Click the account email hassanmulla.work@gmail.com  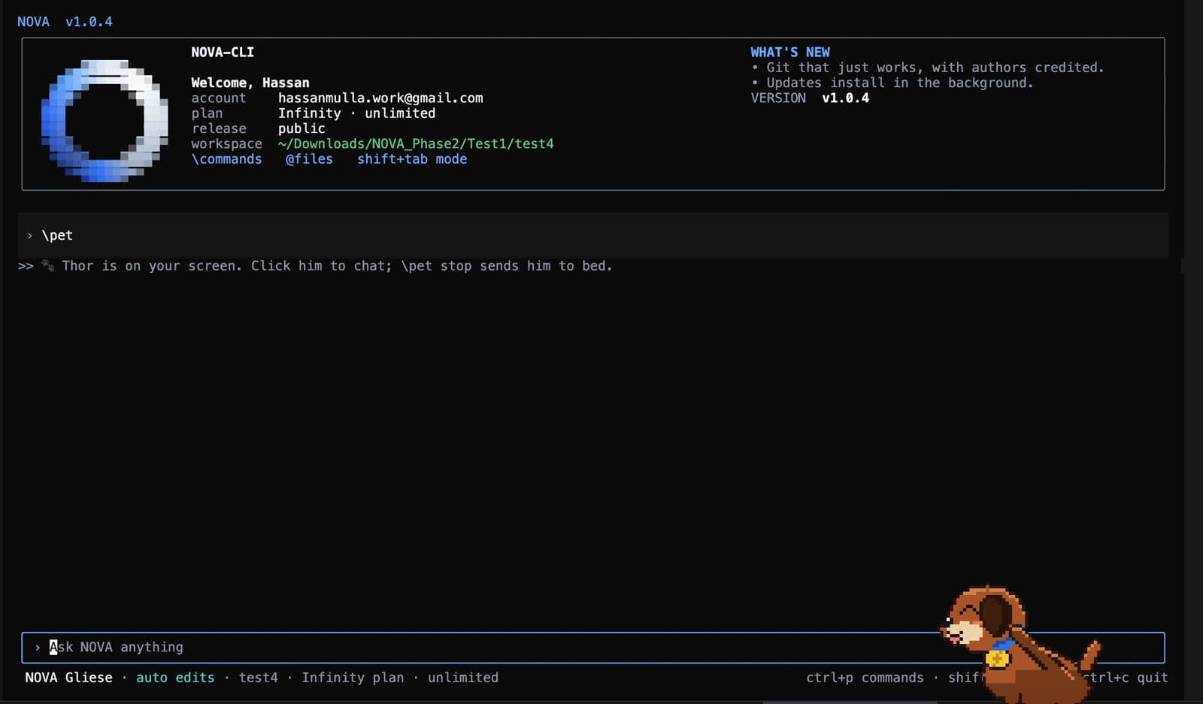coord(380,98)
